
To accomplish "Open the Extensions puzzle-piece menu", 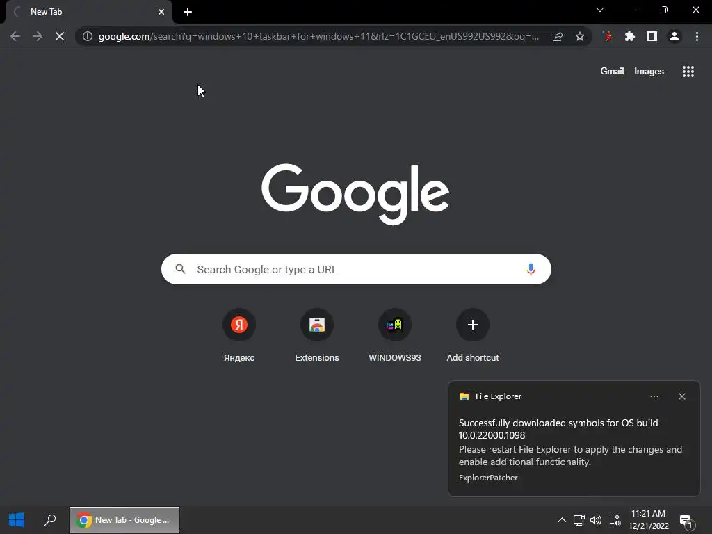I will [630, 36].
